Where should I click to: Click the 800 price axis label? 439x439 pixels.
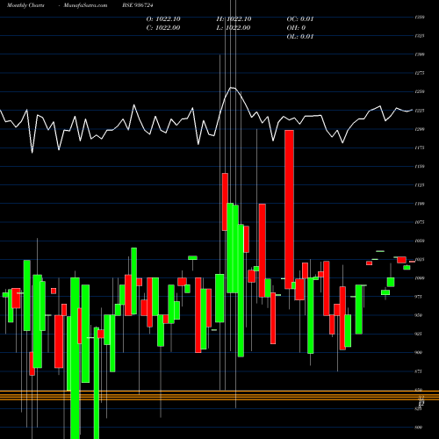click(419, 427)
